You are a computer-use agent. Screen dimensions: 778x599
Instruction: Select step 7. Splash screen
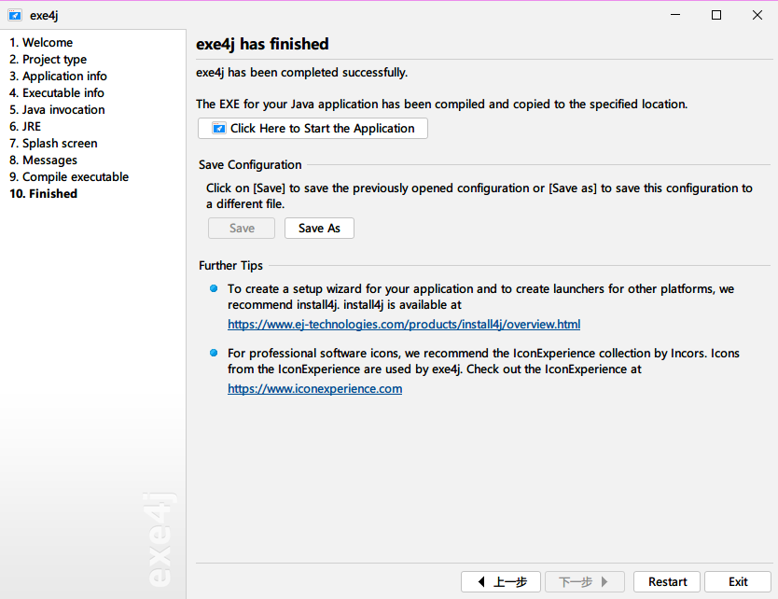tap(53, 144)
